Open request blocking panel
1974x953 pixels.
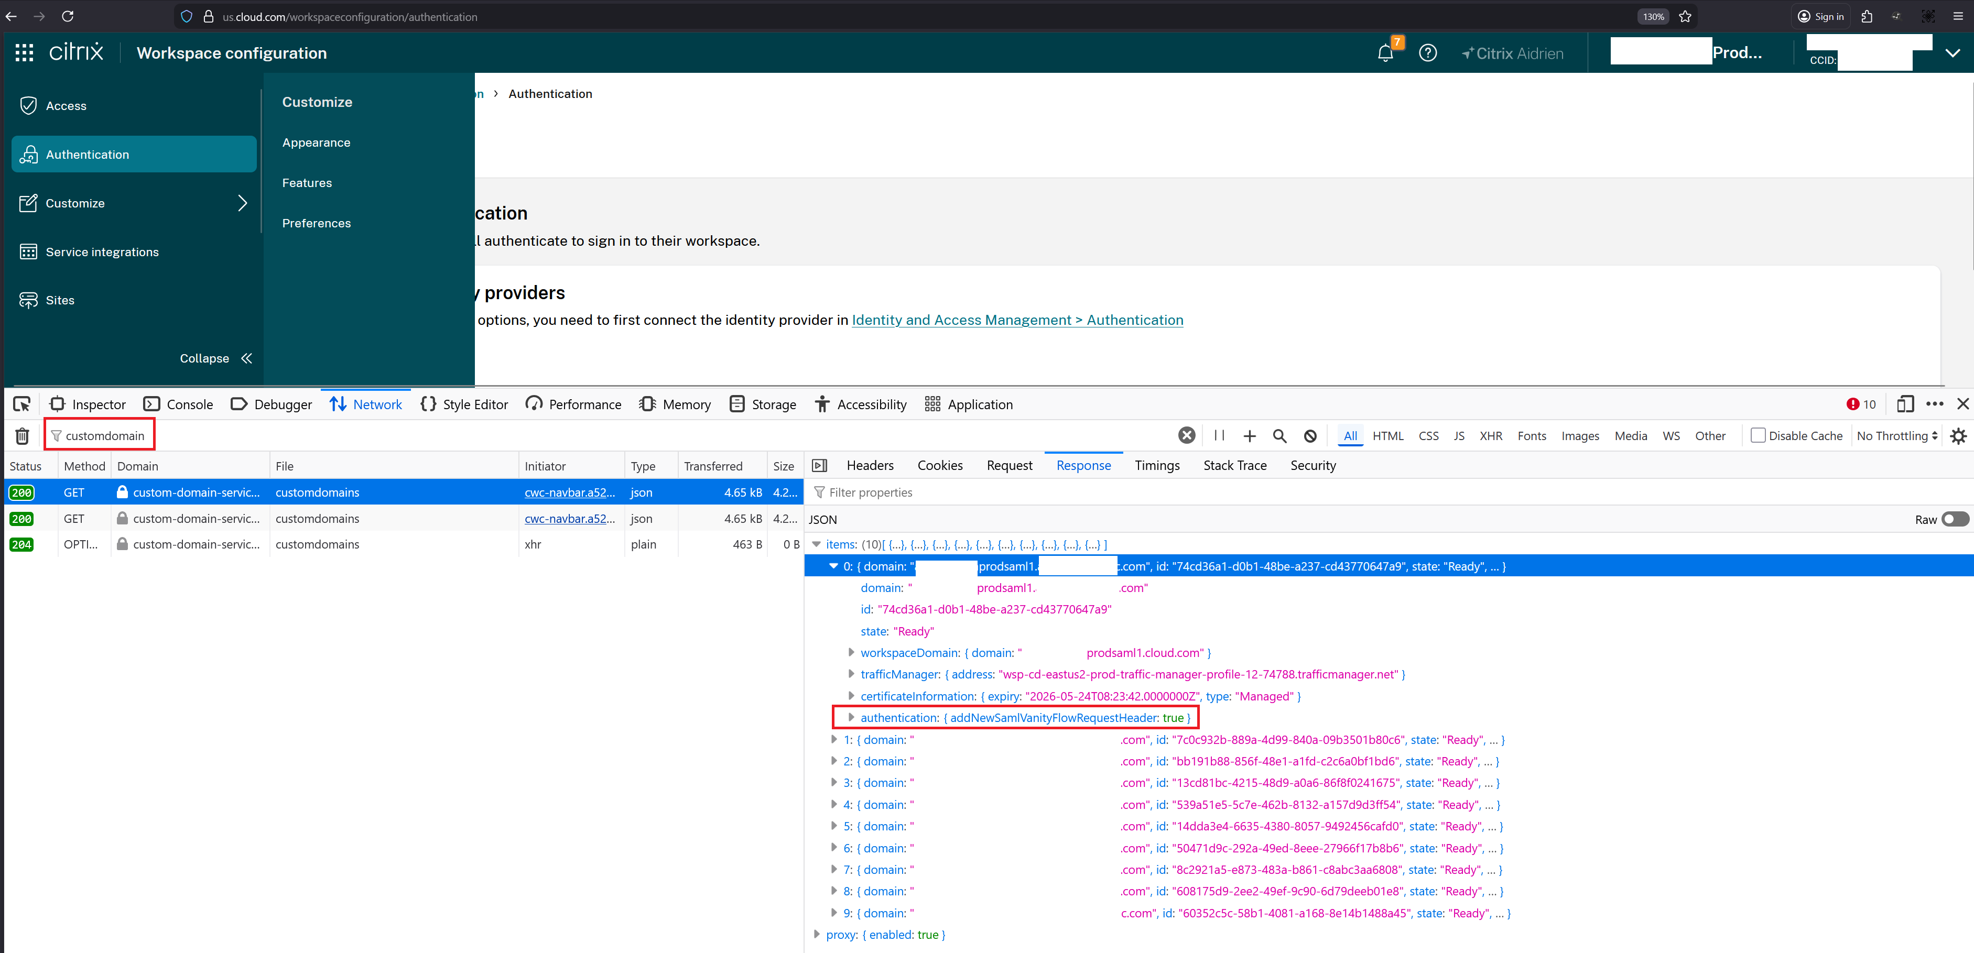[x=1310, y=436]
